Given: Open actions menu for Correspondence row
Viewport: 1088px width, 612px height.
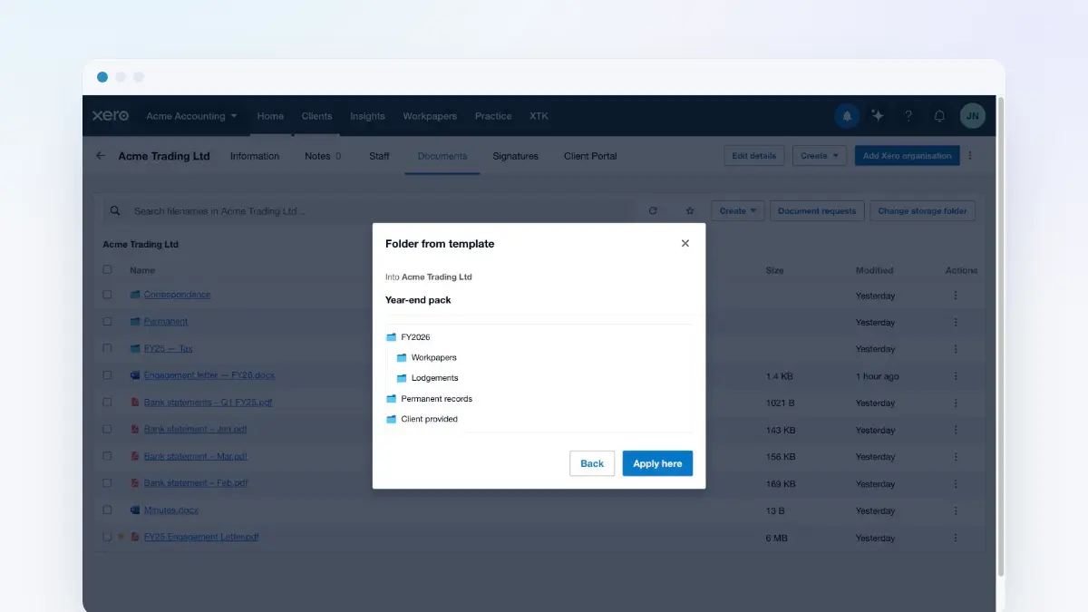Looking at the screenshot, I should pyautogui.click(x=955, y=296).
